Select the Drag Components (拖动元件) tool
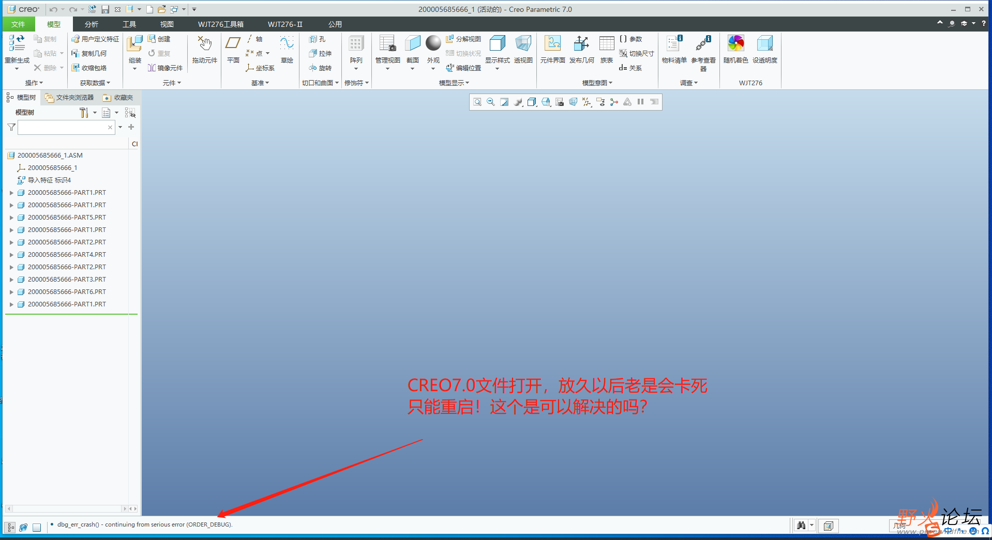992x540 pixels. click(x=205, y=49)
